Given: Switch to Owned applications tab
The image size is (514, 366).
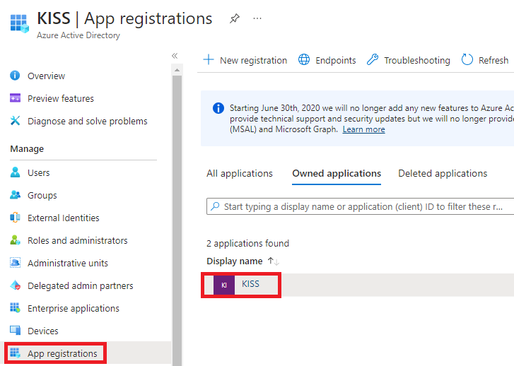Looking at the screenshot, I should tap(337, 173).
